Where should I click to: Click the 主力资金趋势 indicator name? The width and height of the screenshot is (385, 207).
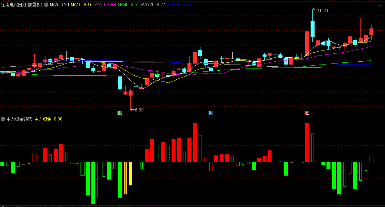click(x=19, y=119)
